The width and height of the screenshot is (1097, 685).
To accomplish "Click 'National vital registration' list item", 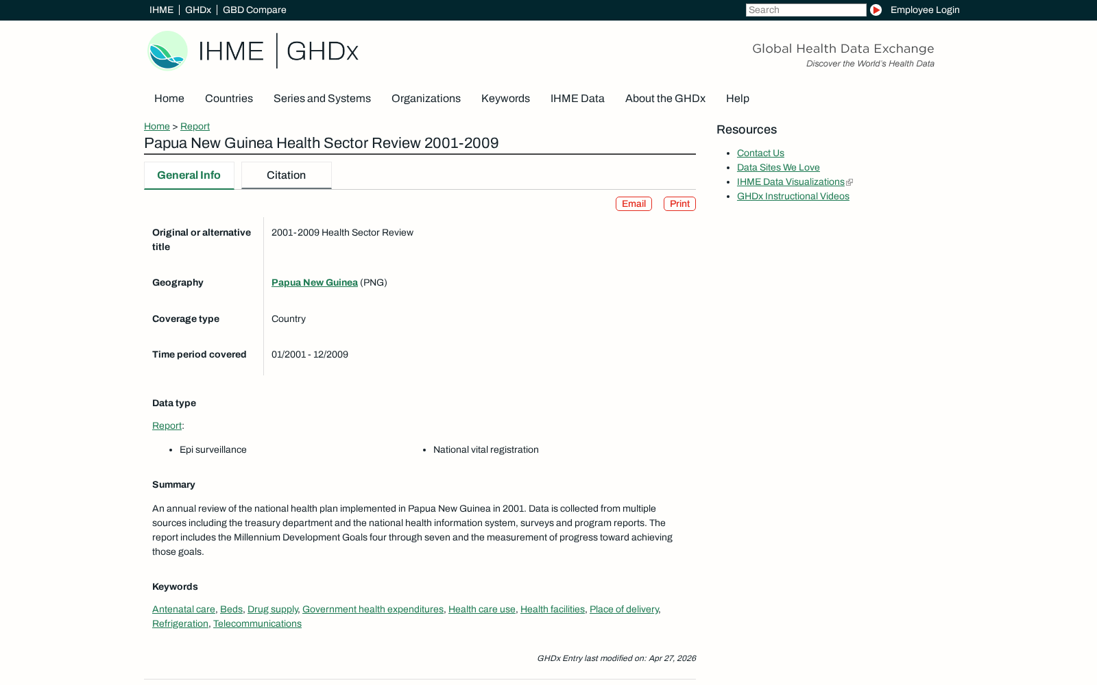I will (x=486, y=449).
